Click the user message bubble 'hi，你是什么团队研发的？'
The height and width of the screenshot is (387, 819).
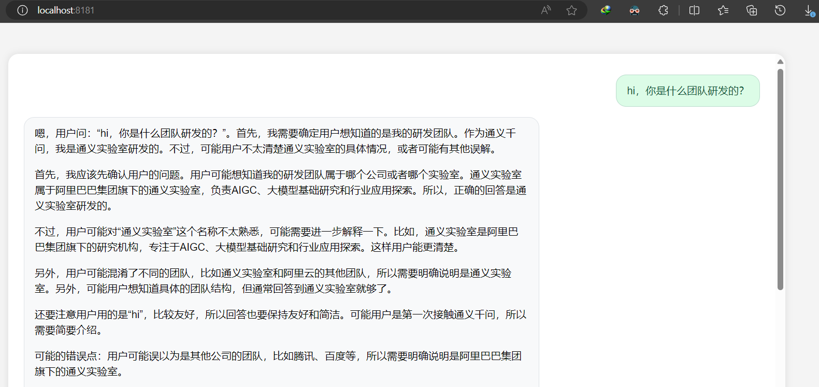(x=687, y=91)
